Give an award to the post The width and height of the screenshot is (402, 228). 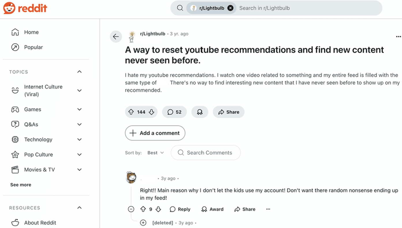pos(200,112)
